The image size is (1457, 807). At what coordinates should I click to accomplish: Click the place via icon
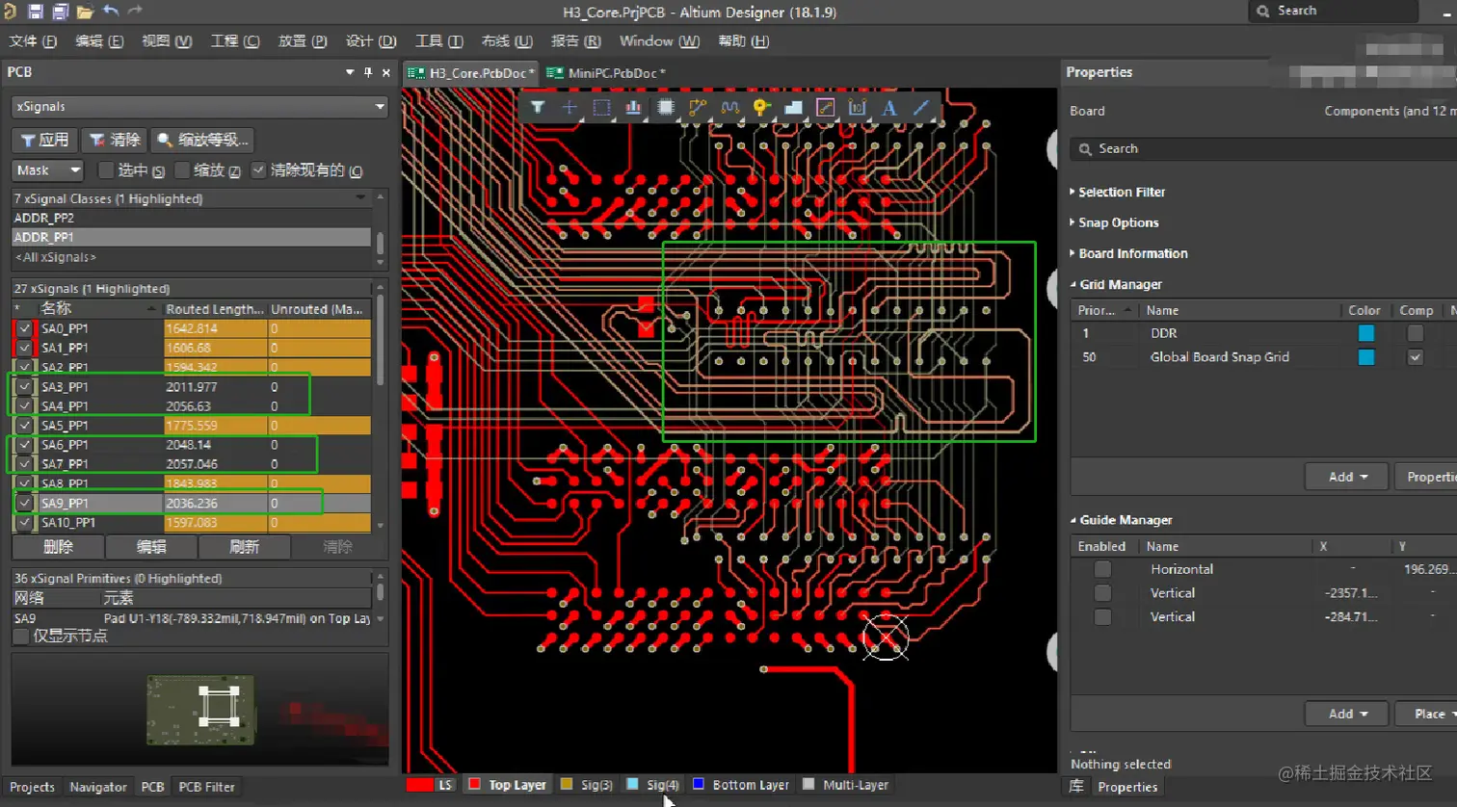pos(761,108)
